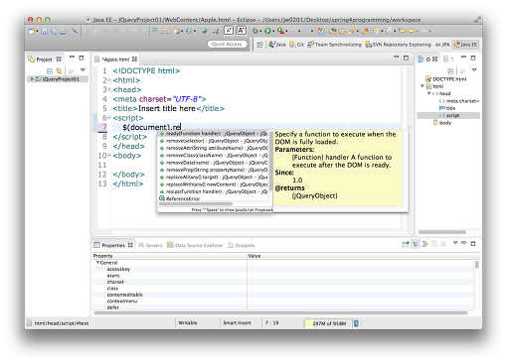The height and width of the screenshot is (363, 507).
Task: Collapse the General properties group
Action: click(98, 263)
